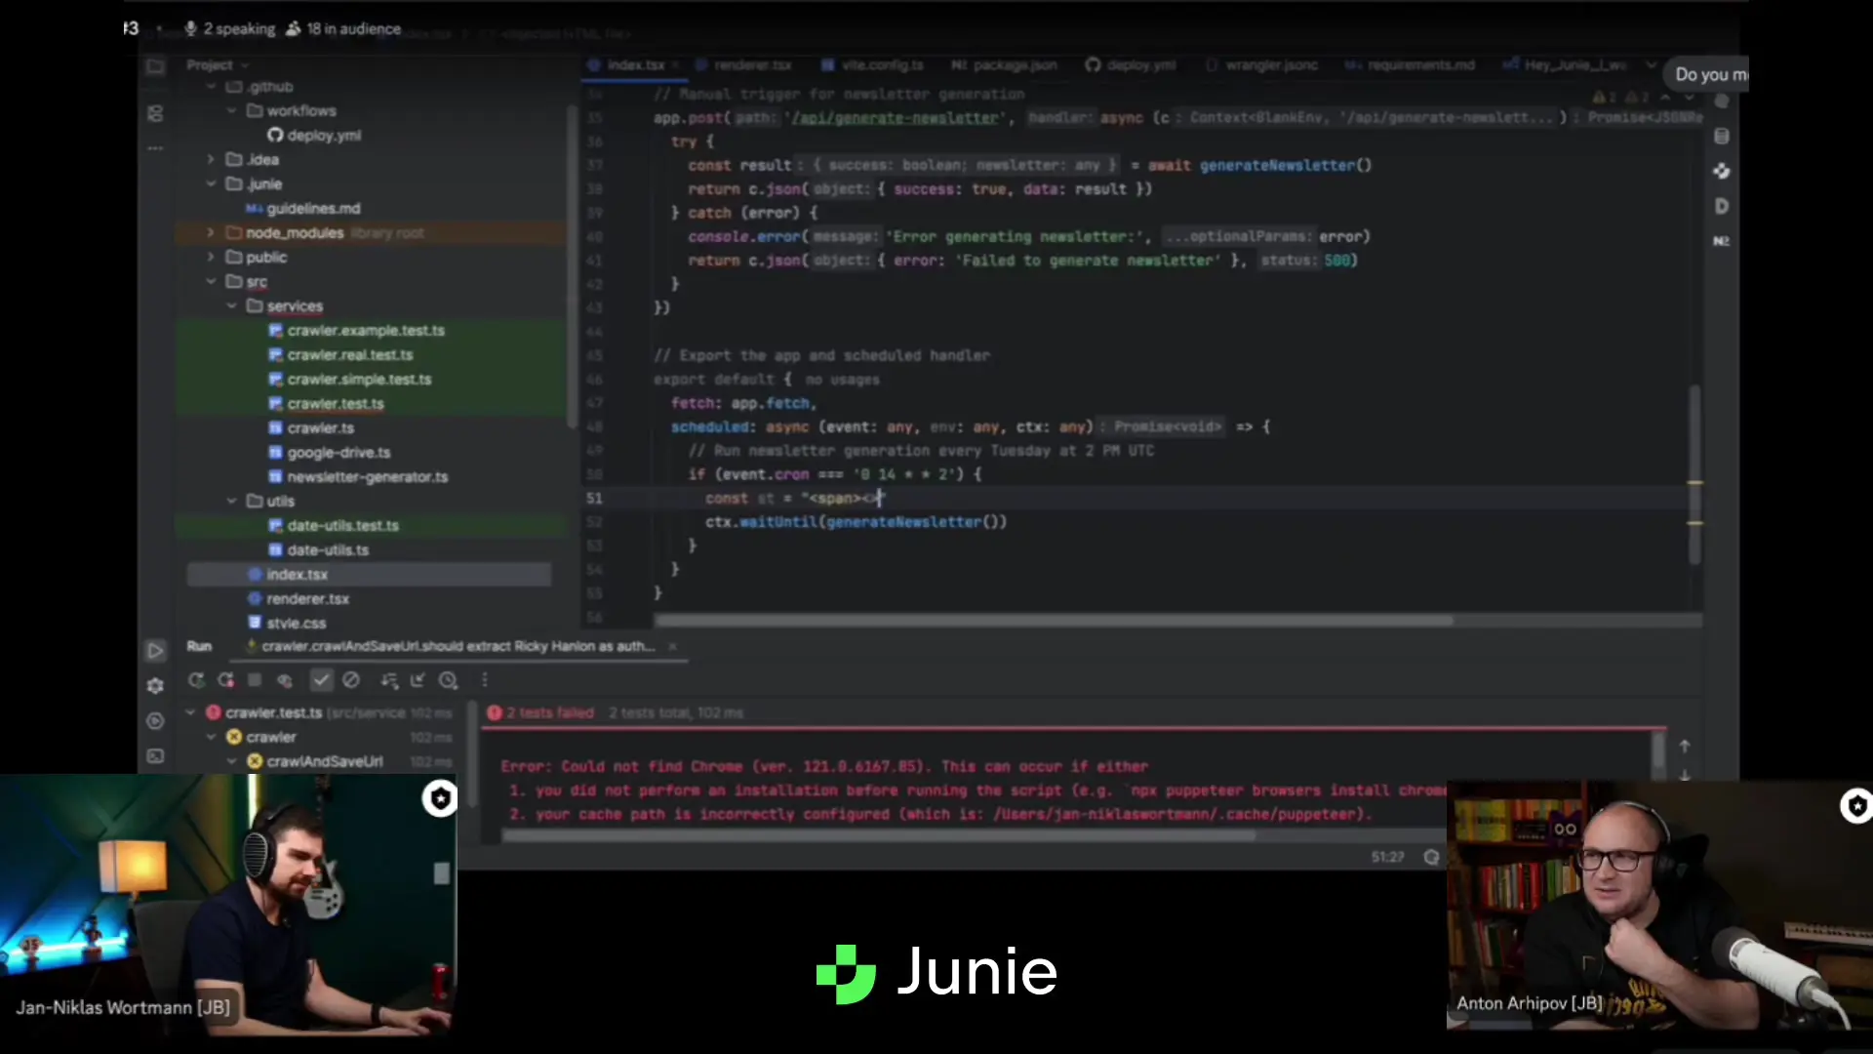1873x1054 pixels.
Task: Click the test console horizontal scrollbar
Action: tap(878, 835)
